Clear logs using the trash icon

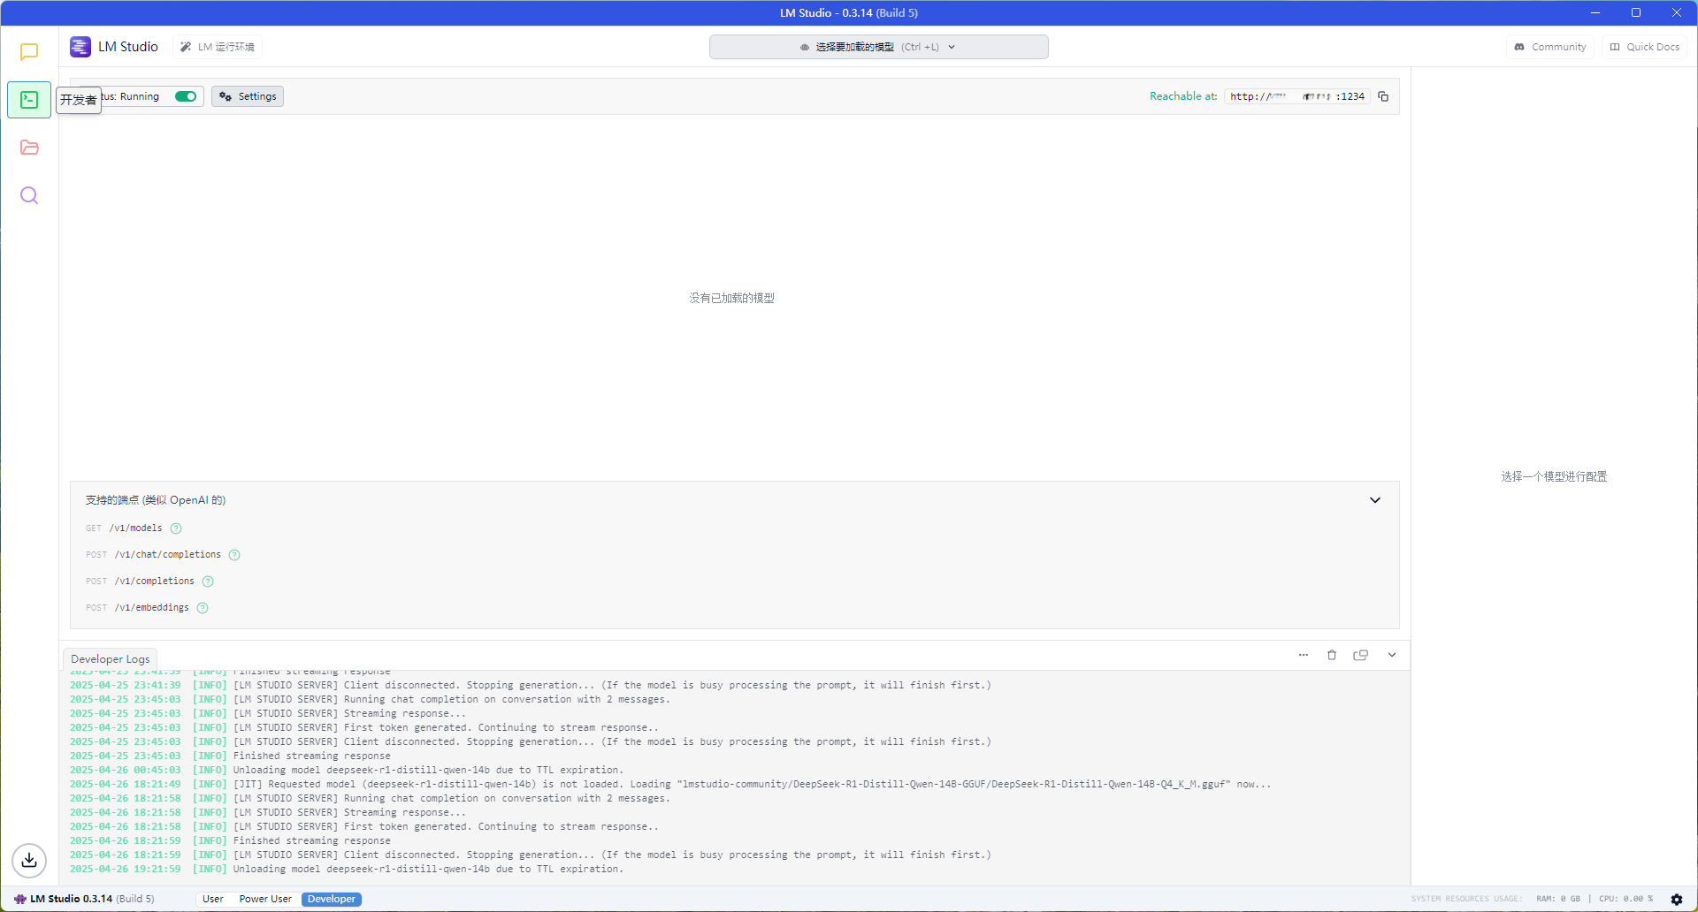coord(1332,655)
